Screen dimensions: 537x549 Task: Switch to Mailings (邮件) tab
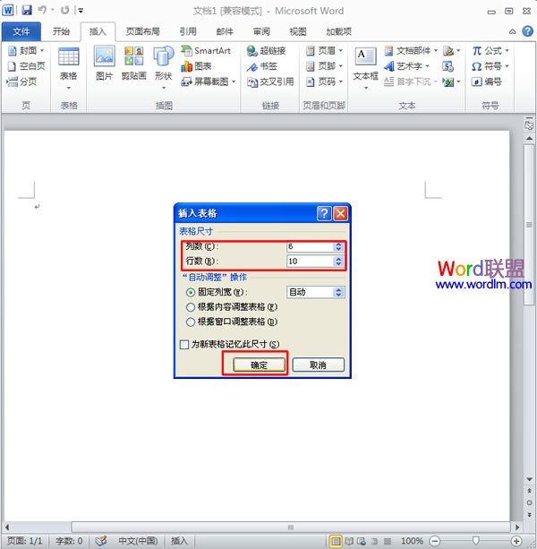tap(225, 32)
